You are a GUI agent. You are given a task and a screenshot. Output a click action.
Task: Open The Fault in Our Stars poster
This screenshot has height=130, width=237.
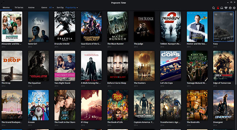coord(65,105)
